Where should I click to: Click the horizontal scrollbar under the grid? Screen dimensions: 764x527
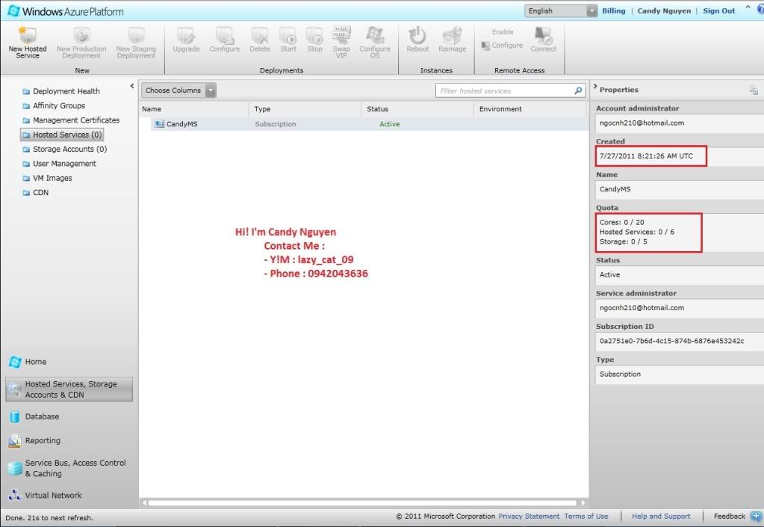[362, 502]
